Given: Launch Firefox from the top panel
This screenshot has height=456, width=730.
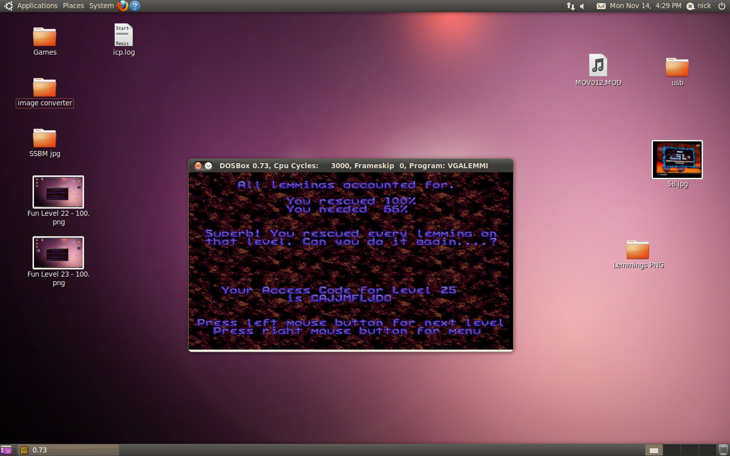Looking at the screenshot, I should coord(122,6).
